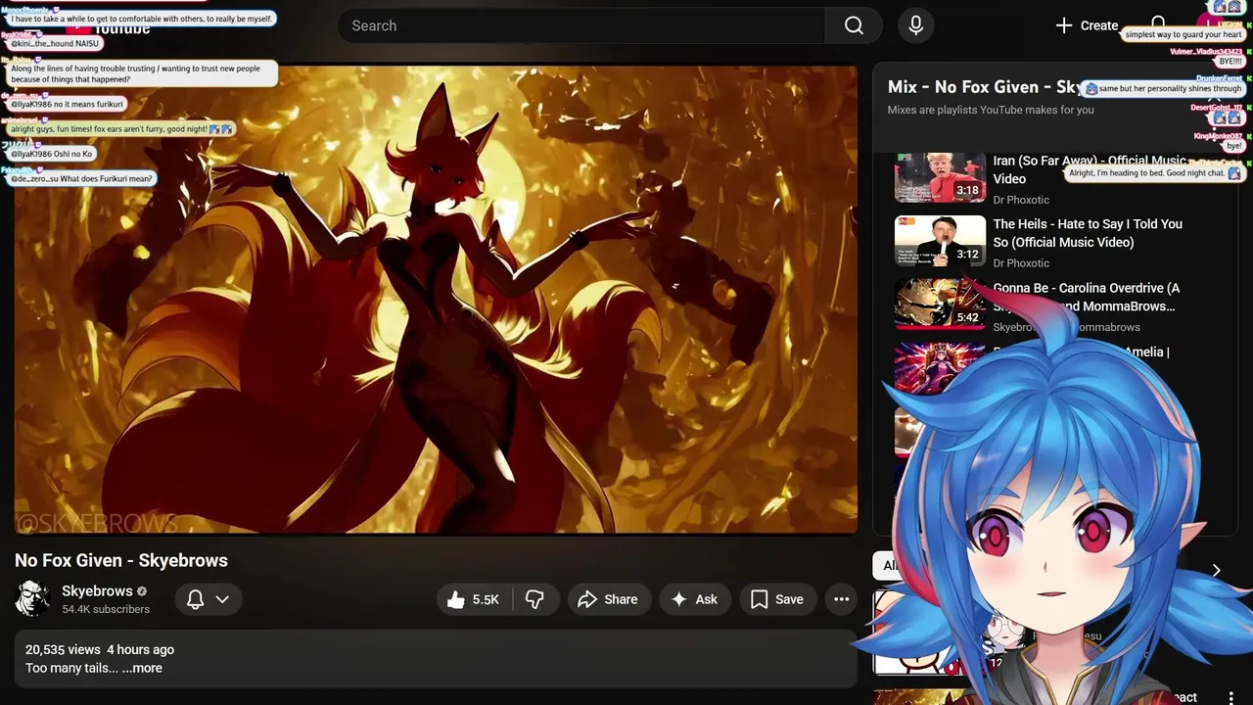
Task: Click 'Too many tails...' description text
Action: (71, 668)
